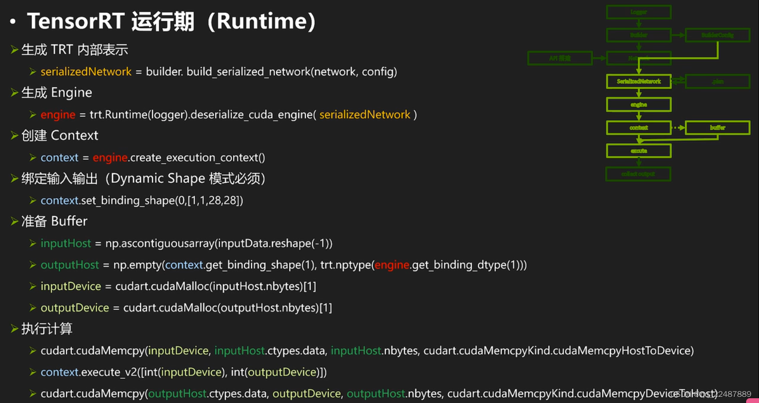Click the execute box in the flowchart
This screenshot has width=759, height=403.
638,151
